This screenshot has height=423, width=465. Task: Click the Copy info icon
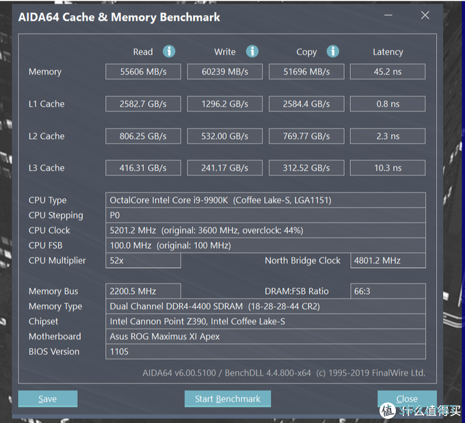tap(333, 51)
